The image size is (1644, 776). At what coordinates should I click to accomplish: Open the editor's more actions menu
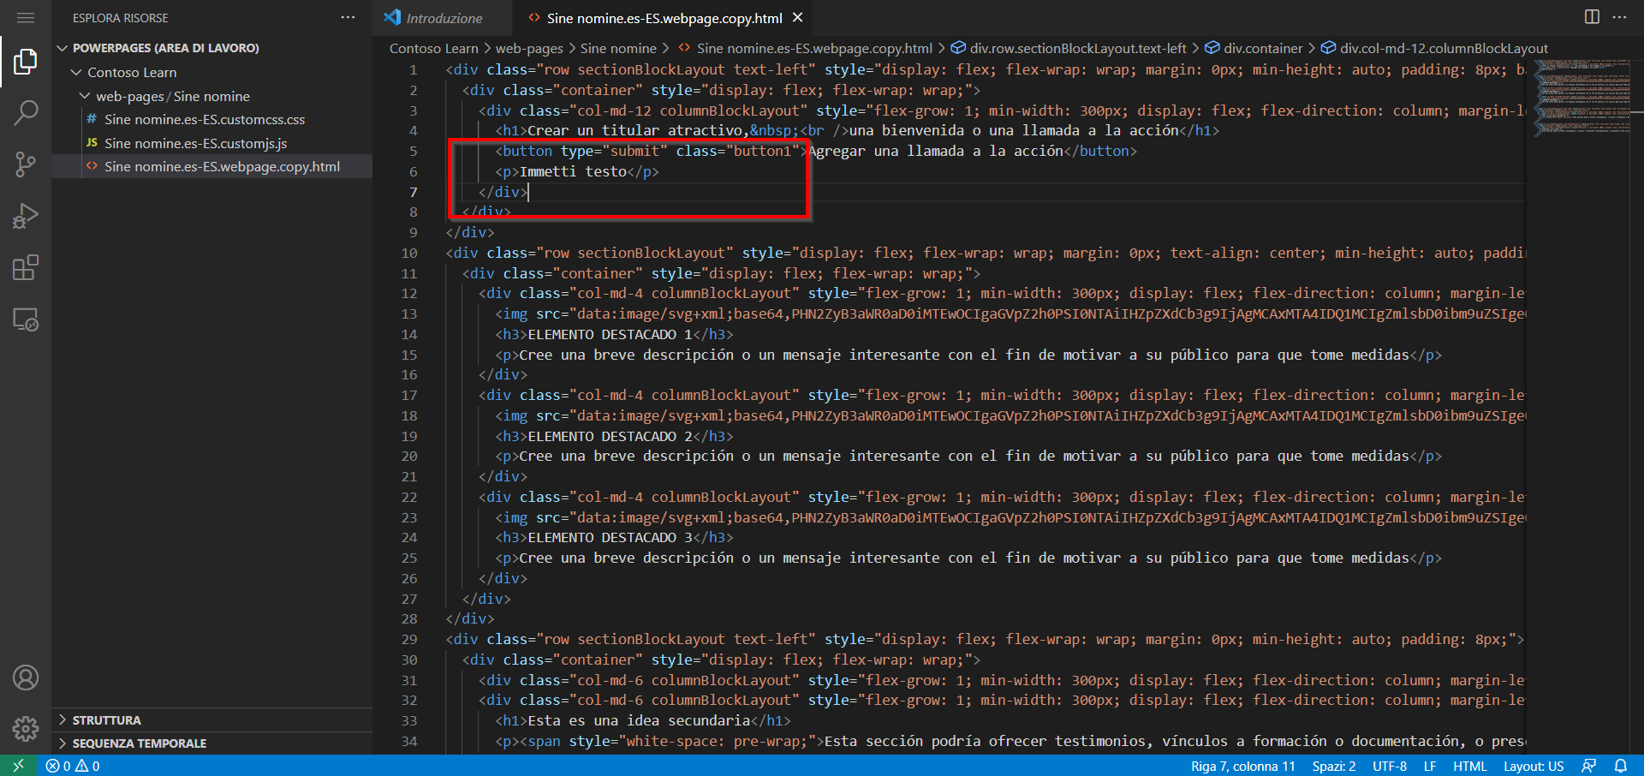[x=1621, y=16]
